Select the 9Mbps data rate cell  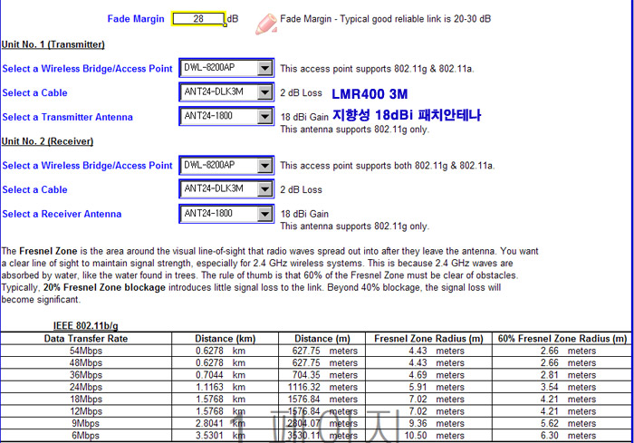coord(86,424)
